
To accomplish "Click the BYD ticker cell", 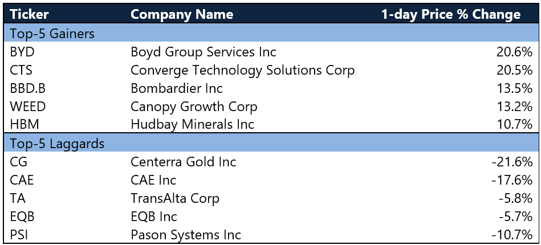I will pos(22,52).
